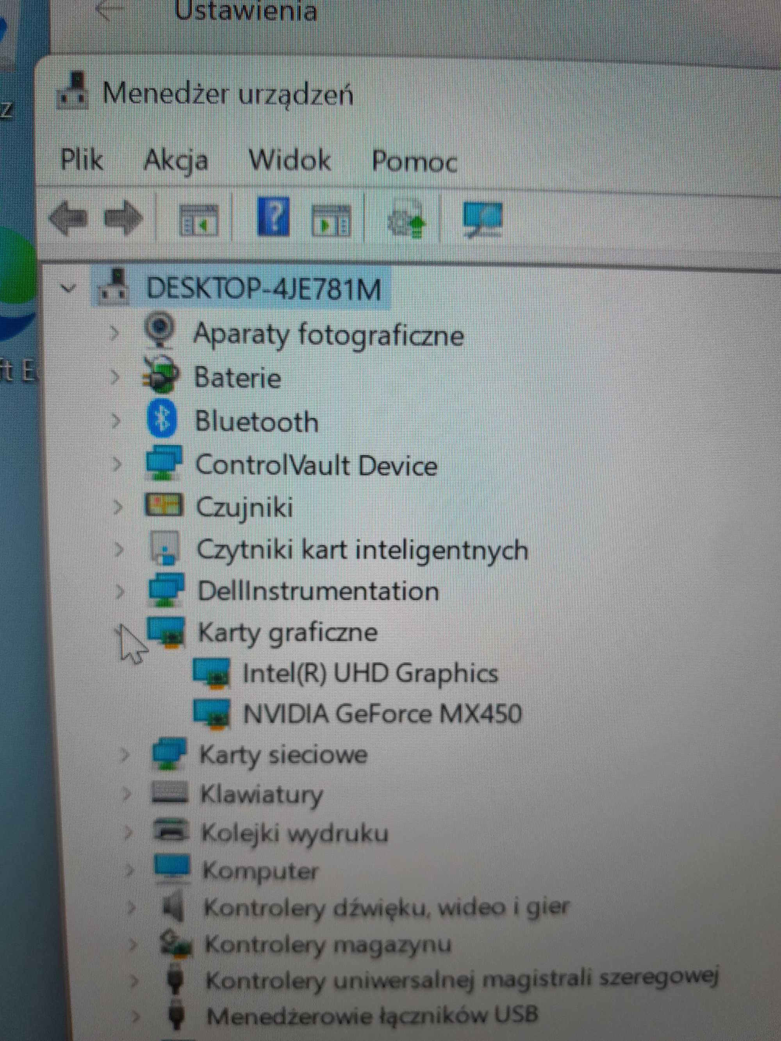Click the Karty sieciowe network icon
This screenshot has width=781, height=1041.
pyautogui.click(x=169, y=755)
